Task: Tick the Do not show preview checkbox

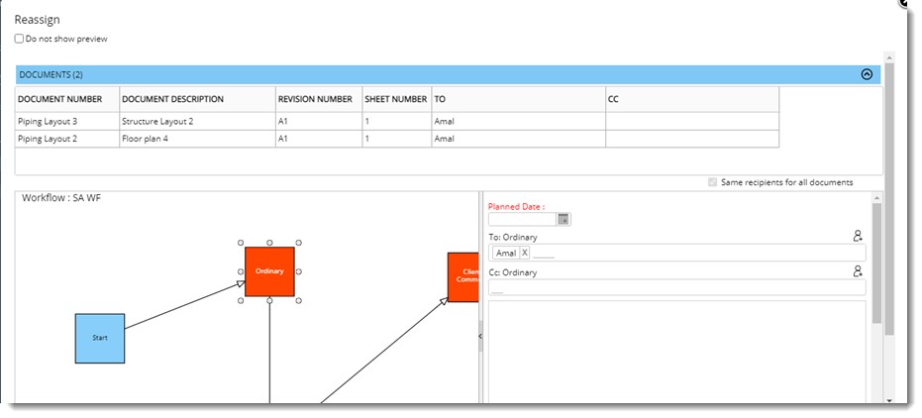Action: (20, 39)
